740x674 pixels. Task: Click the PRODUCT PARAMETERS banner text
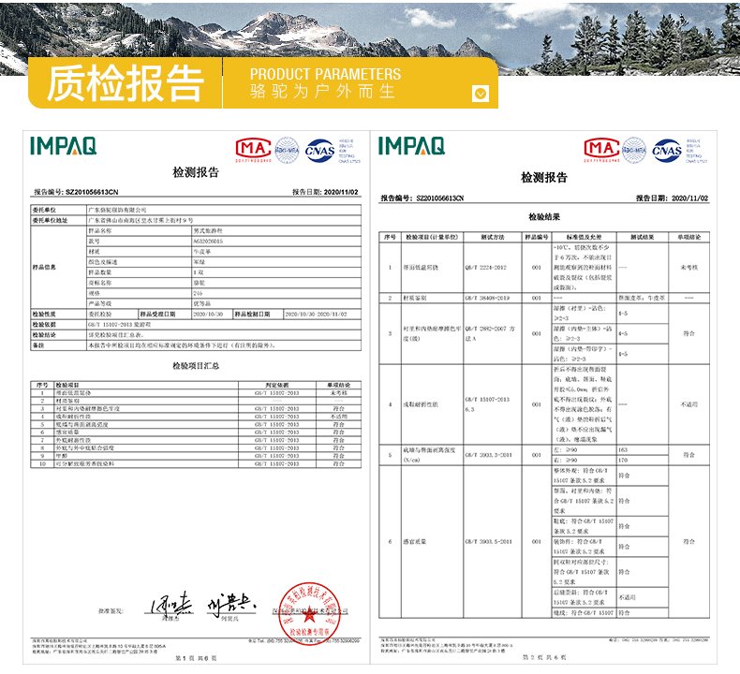click(x=325, y=74)
